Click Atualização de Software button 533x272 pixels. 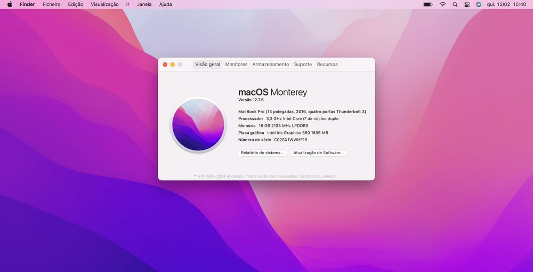click(x=319, y=153)
